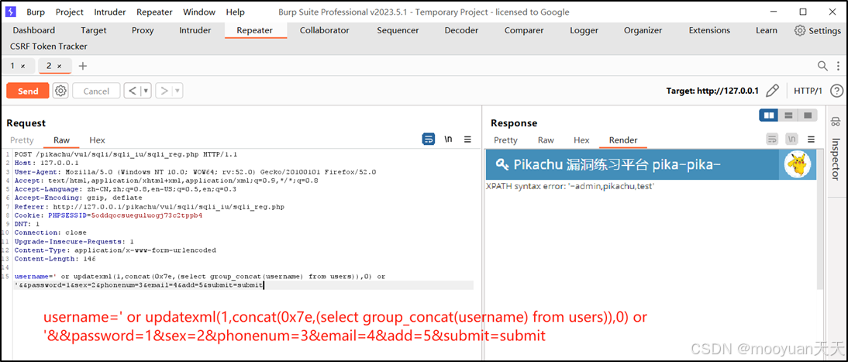Open history dropdown next to back arrow
Image resolution: width=848 pixels, height=362 pixels.
click(x=146, y=91)
